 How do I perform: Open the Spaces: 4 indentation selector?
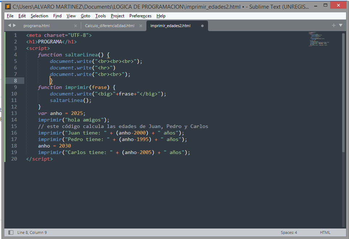tap(289, 232)
